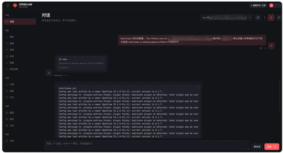Open 概览 overview in sidebar
This screenshot has height=153, width=283.
pyautogui.click(x=20, y=37)
